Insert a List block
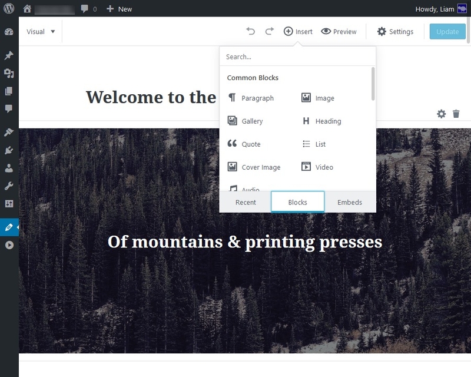Viewport: 471px width, 377px height. tap(314, 144)
